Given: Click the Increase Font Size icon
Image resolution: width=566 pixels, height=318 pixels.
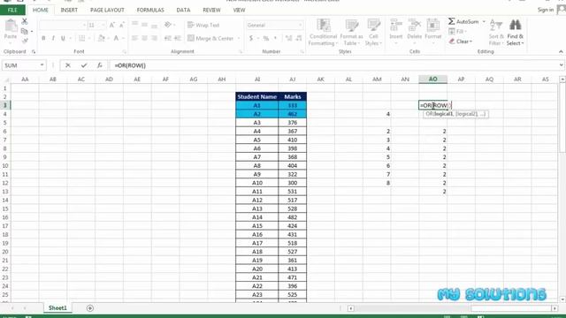Looking at the screenshot, I should tap(112, 26).
